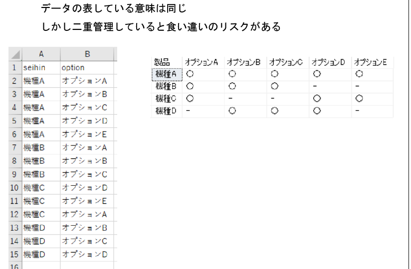Click the オプションE matrix column header
Viewport: 411px width, 269px height.
pyautogui.click(x=373, y=62)
